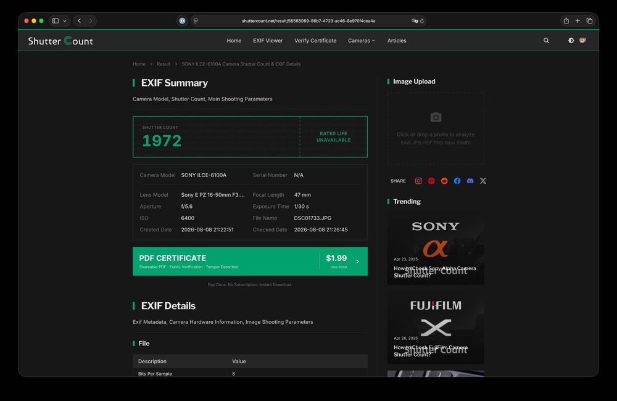Open the reader view icon in address bar
This screenshot has width=617, height=401.
pyautogui.click(x=196, y=21)
